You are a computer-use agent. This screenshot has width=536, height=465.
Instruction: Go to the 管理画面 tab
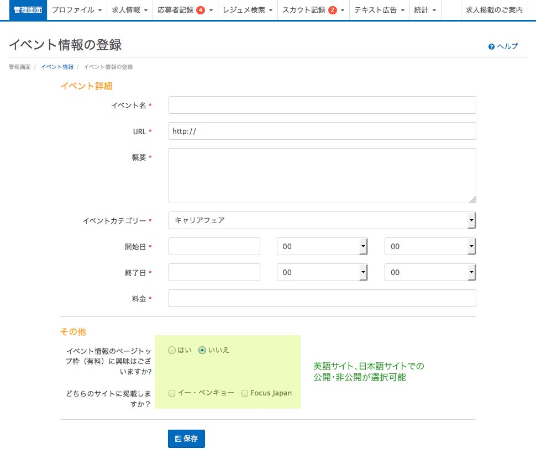pos(28,10)
